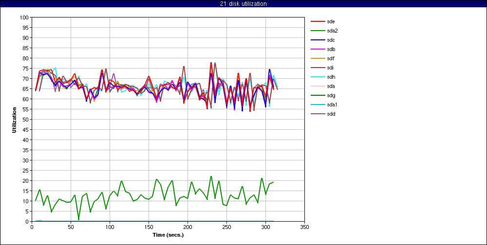
Task: Click the pink sda legend line swatch
Action: point(318,86)
